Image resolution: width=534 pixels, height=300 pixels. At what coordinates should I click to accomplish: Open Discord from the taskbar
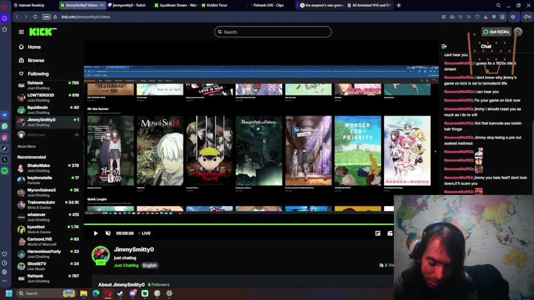click(x=133, y=293)
